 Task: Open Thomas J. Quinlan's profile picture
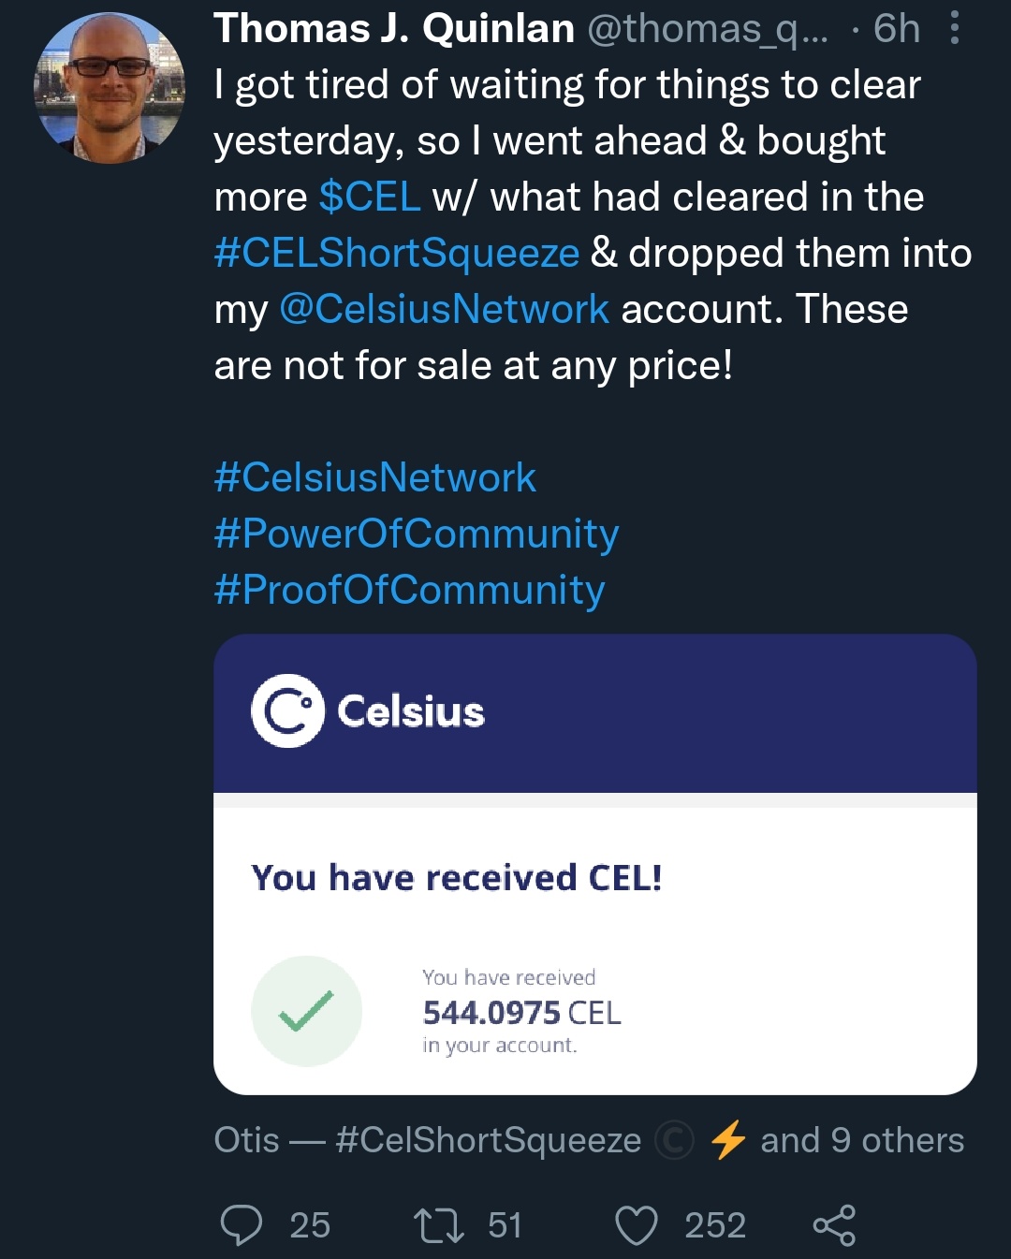point(110,88)
